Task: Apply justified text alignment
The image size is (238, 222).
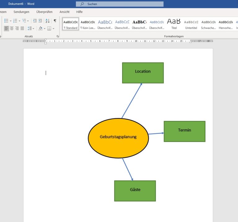Action: tap(22, 28)
